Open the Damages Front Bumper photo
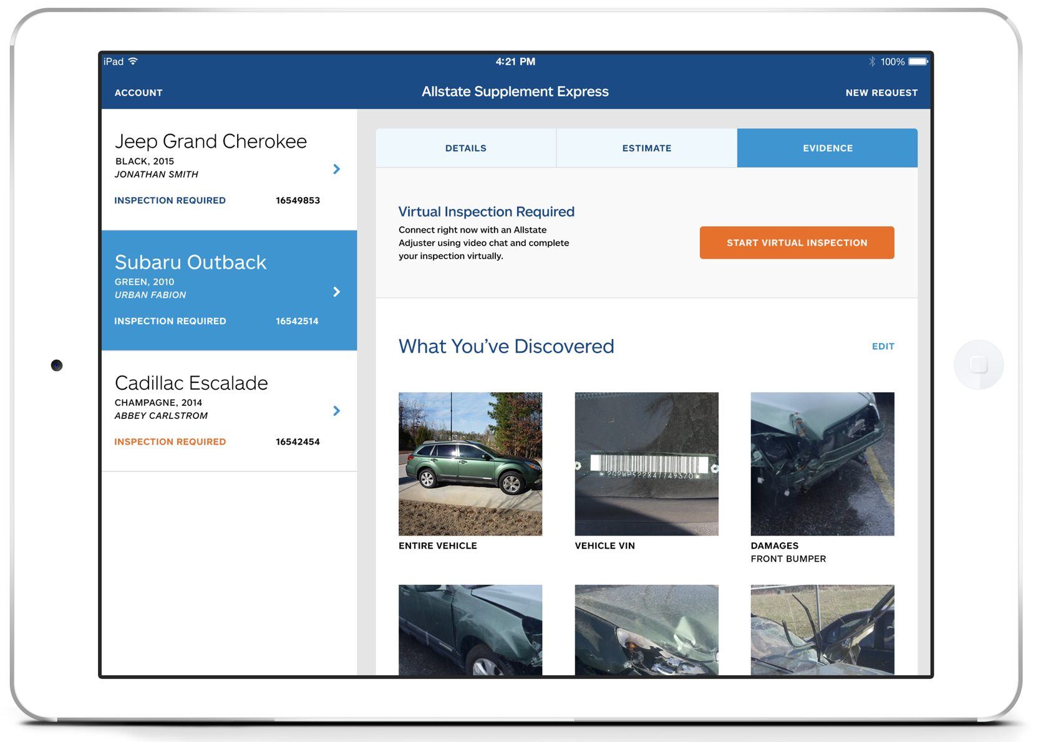 coord(822,464)
